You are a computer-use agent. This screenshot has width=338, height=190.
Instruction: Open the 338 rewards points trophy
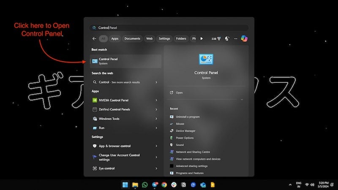pos(216,39)
